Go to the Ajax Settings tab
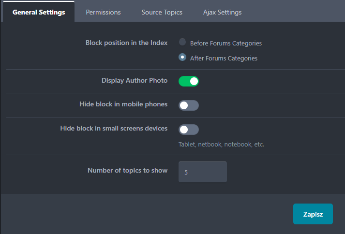 pos(222,12)
